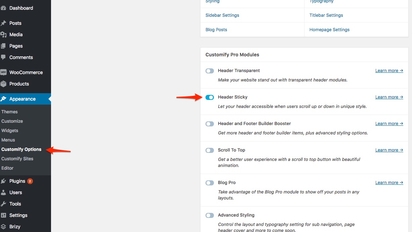Click the Settings sliders icon
412x232 pixels.
point(3,215)
